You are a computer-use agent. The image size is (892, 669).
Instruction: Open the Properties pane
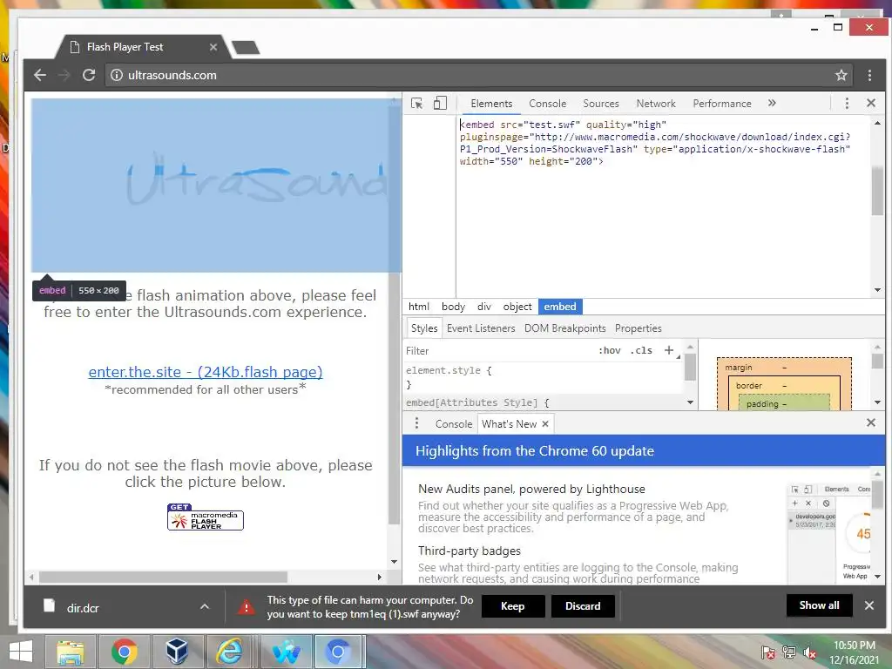coord(639,328)
